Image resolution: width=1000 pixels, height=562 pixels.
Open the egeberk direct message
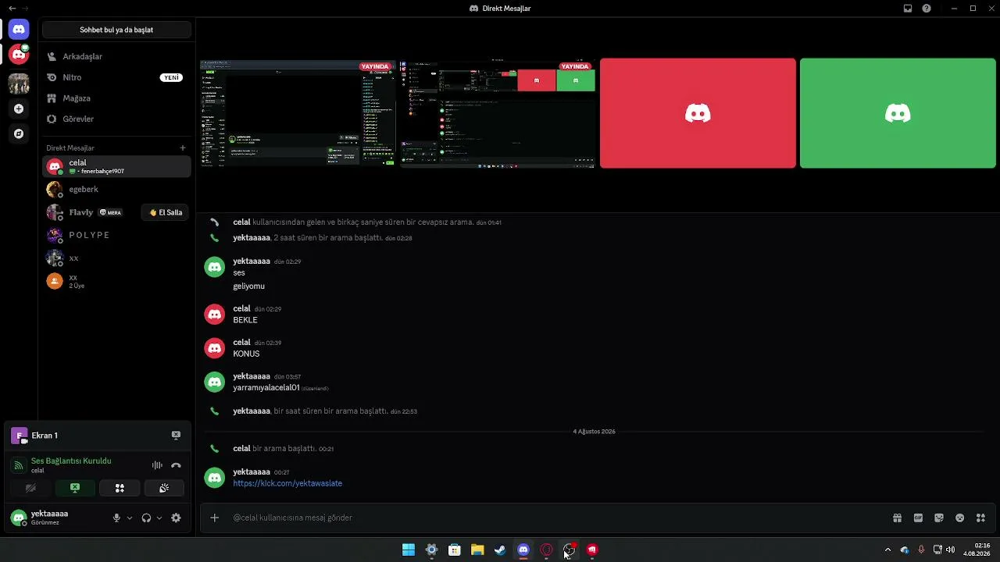[116, 190]
